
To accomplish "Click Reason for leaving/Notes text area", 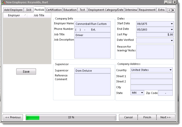I will pos(155,51).
